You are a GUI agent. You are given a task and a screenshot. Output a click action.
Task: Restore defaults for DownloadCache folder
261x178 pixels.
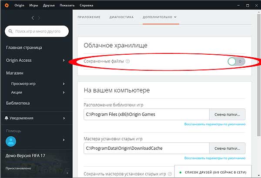[215, 158]
